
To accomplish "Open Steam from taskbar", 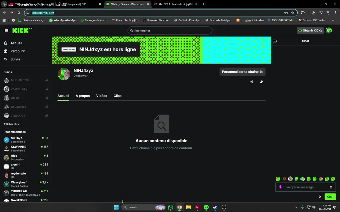I will [x=215, y=208].
